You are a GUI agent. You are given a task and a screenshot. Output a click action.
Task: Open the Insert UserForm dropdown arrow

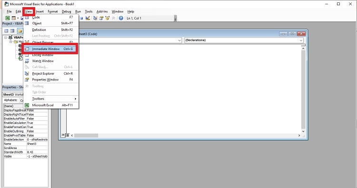18,18
